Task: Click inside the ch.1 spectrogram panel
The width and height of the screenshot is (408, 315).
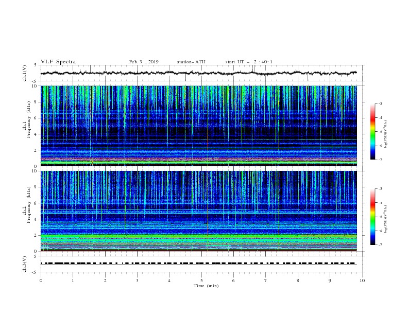Action: 198,126
